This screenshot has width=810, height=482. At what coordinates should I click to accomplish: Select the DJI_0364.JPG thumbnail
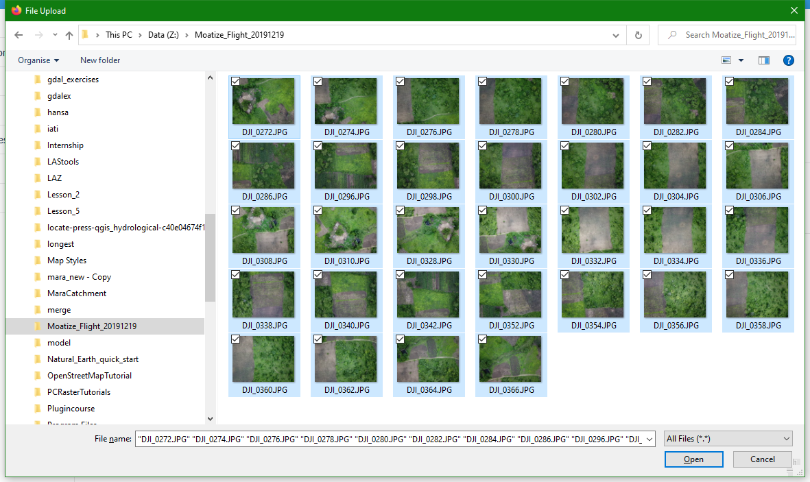[428, 359]
